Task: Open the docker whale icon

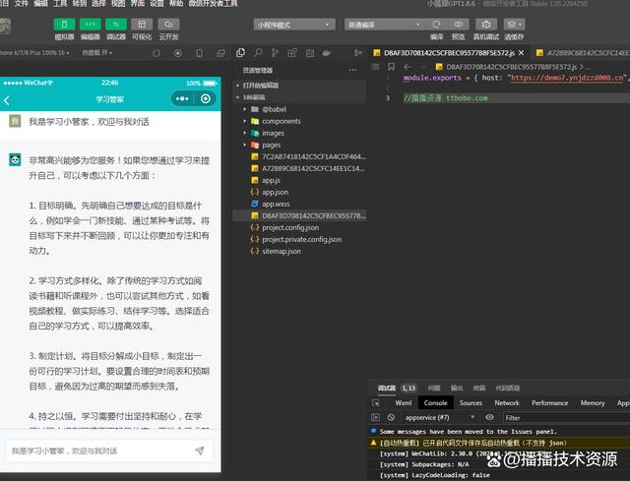Action: point(327,52)
